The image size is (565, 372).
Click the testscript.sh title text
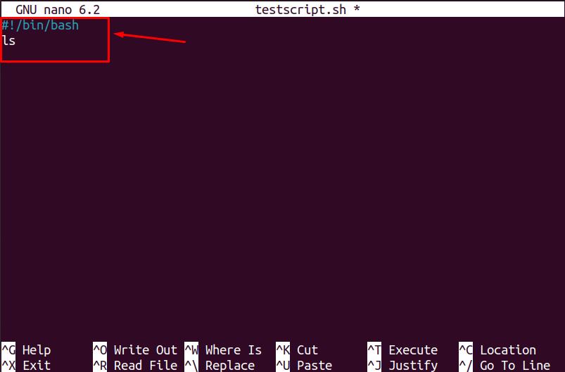tap(300, 9)
